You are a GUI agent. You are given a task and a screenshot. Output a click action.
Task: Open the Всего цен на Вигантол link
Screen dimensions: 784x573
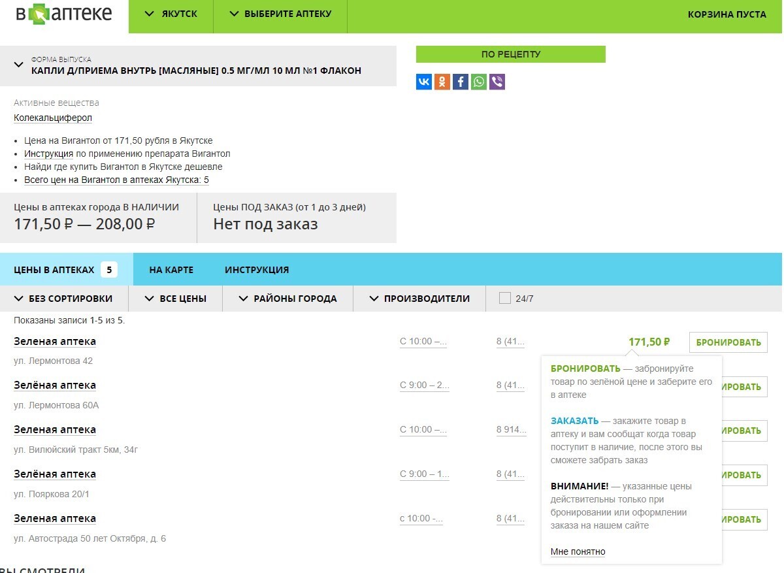116,180
